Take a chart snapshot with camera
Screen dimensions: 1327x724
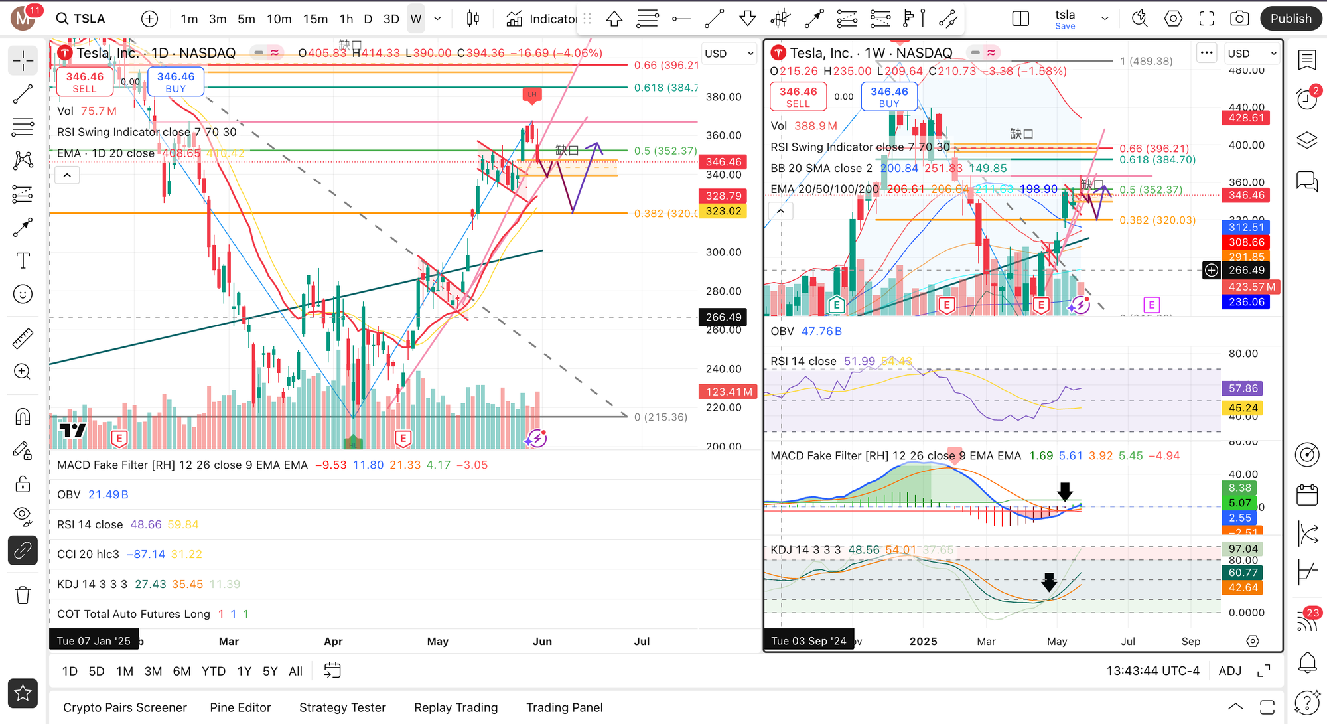tap(1239, 19)
